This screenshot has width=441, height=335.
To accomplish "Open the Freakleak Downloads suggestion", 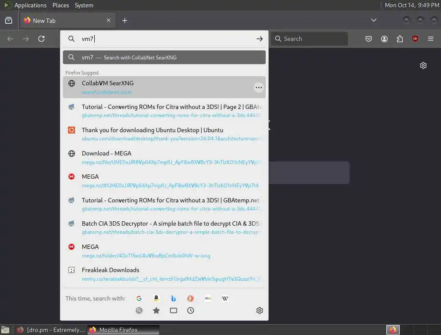I will [x=164, y=274].
